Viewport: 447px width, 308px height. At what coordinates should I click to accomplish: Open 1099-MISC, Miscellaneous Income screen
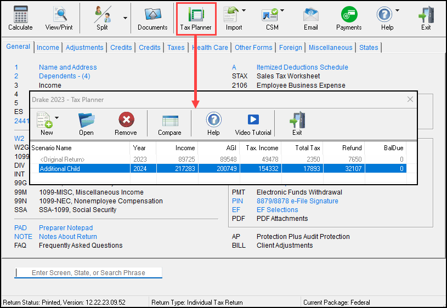[x=91, y=192]
